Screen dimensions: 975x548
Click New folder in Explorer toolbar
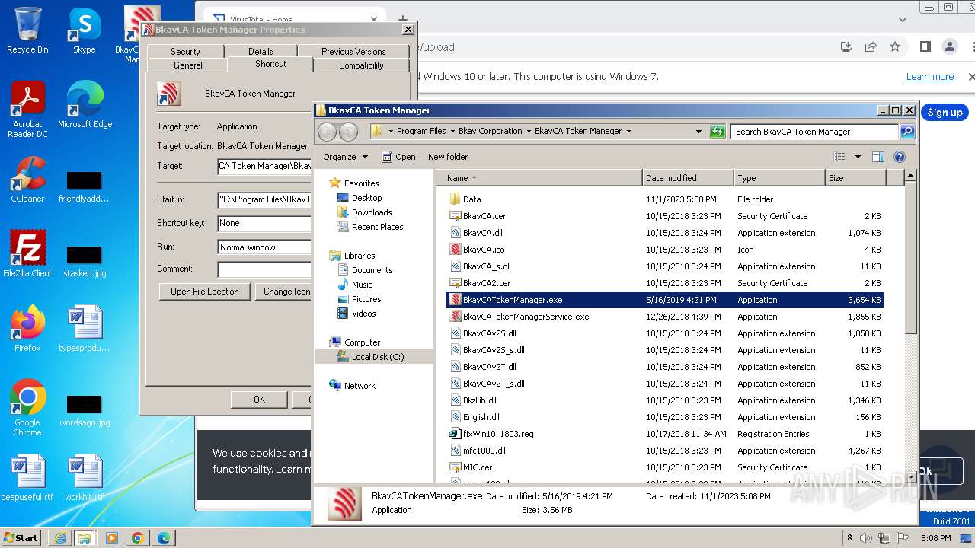click(x=448, y=157)
